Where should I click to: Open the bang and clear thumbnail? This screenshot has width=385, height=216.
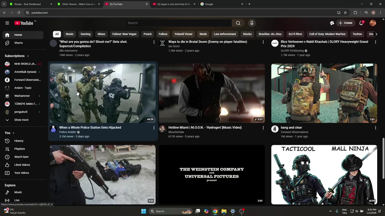[324, 93]
